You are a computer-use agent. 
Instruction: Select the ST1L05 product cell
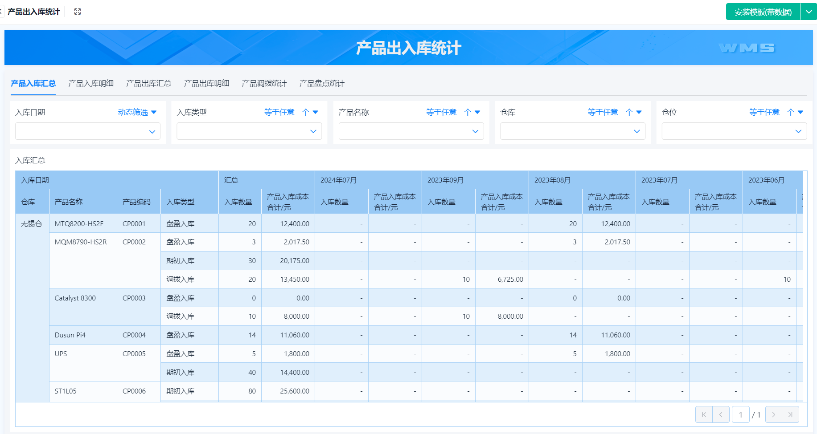[83, 391]
